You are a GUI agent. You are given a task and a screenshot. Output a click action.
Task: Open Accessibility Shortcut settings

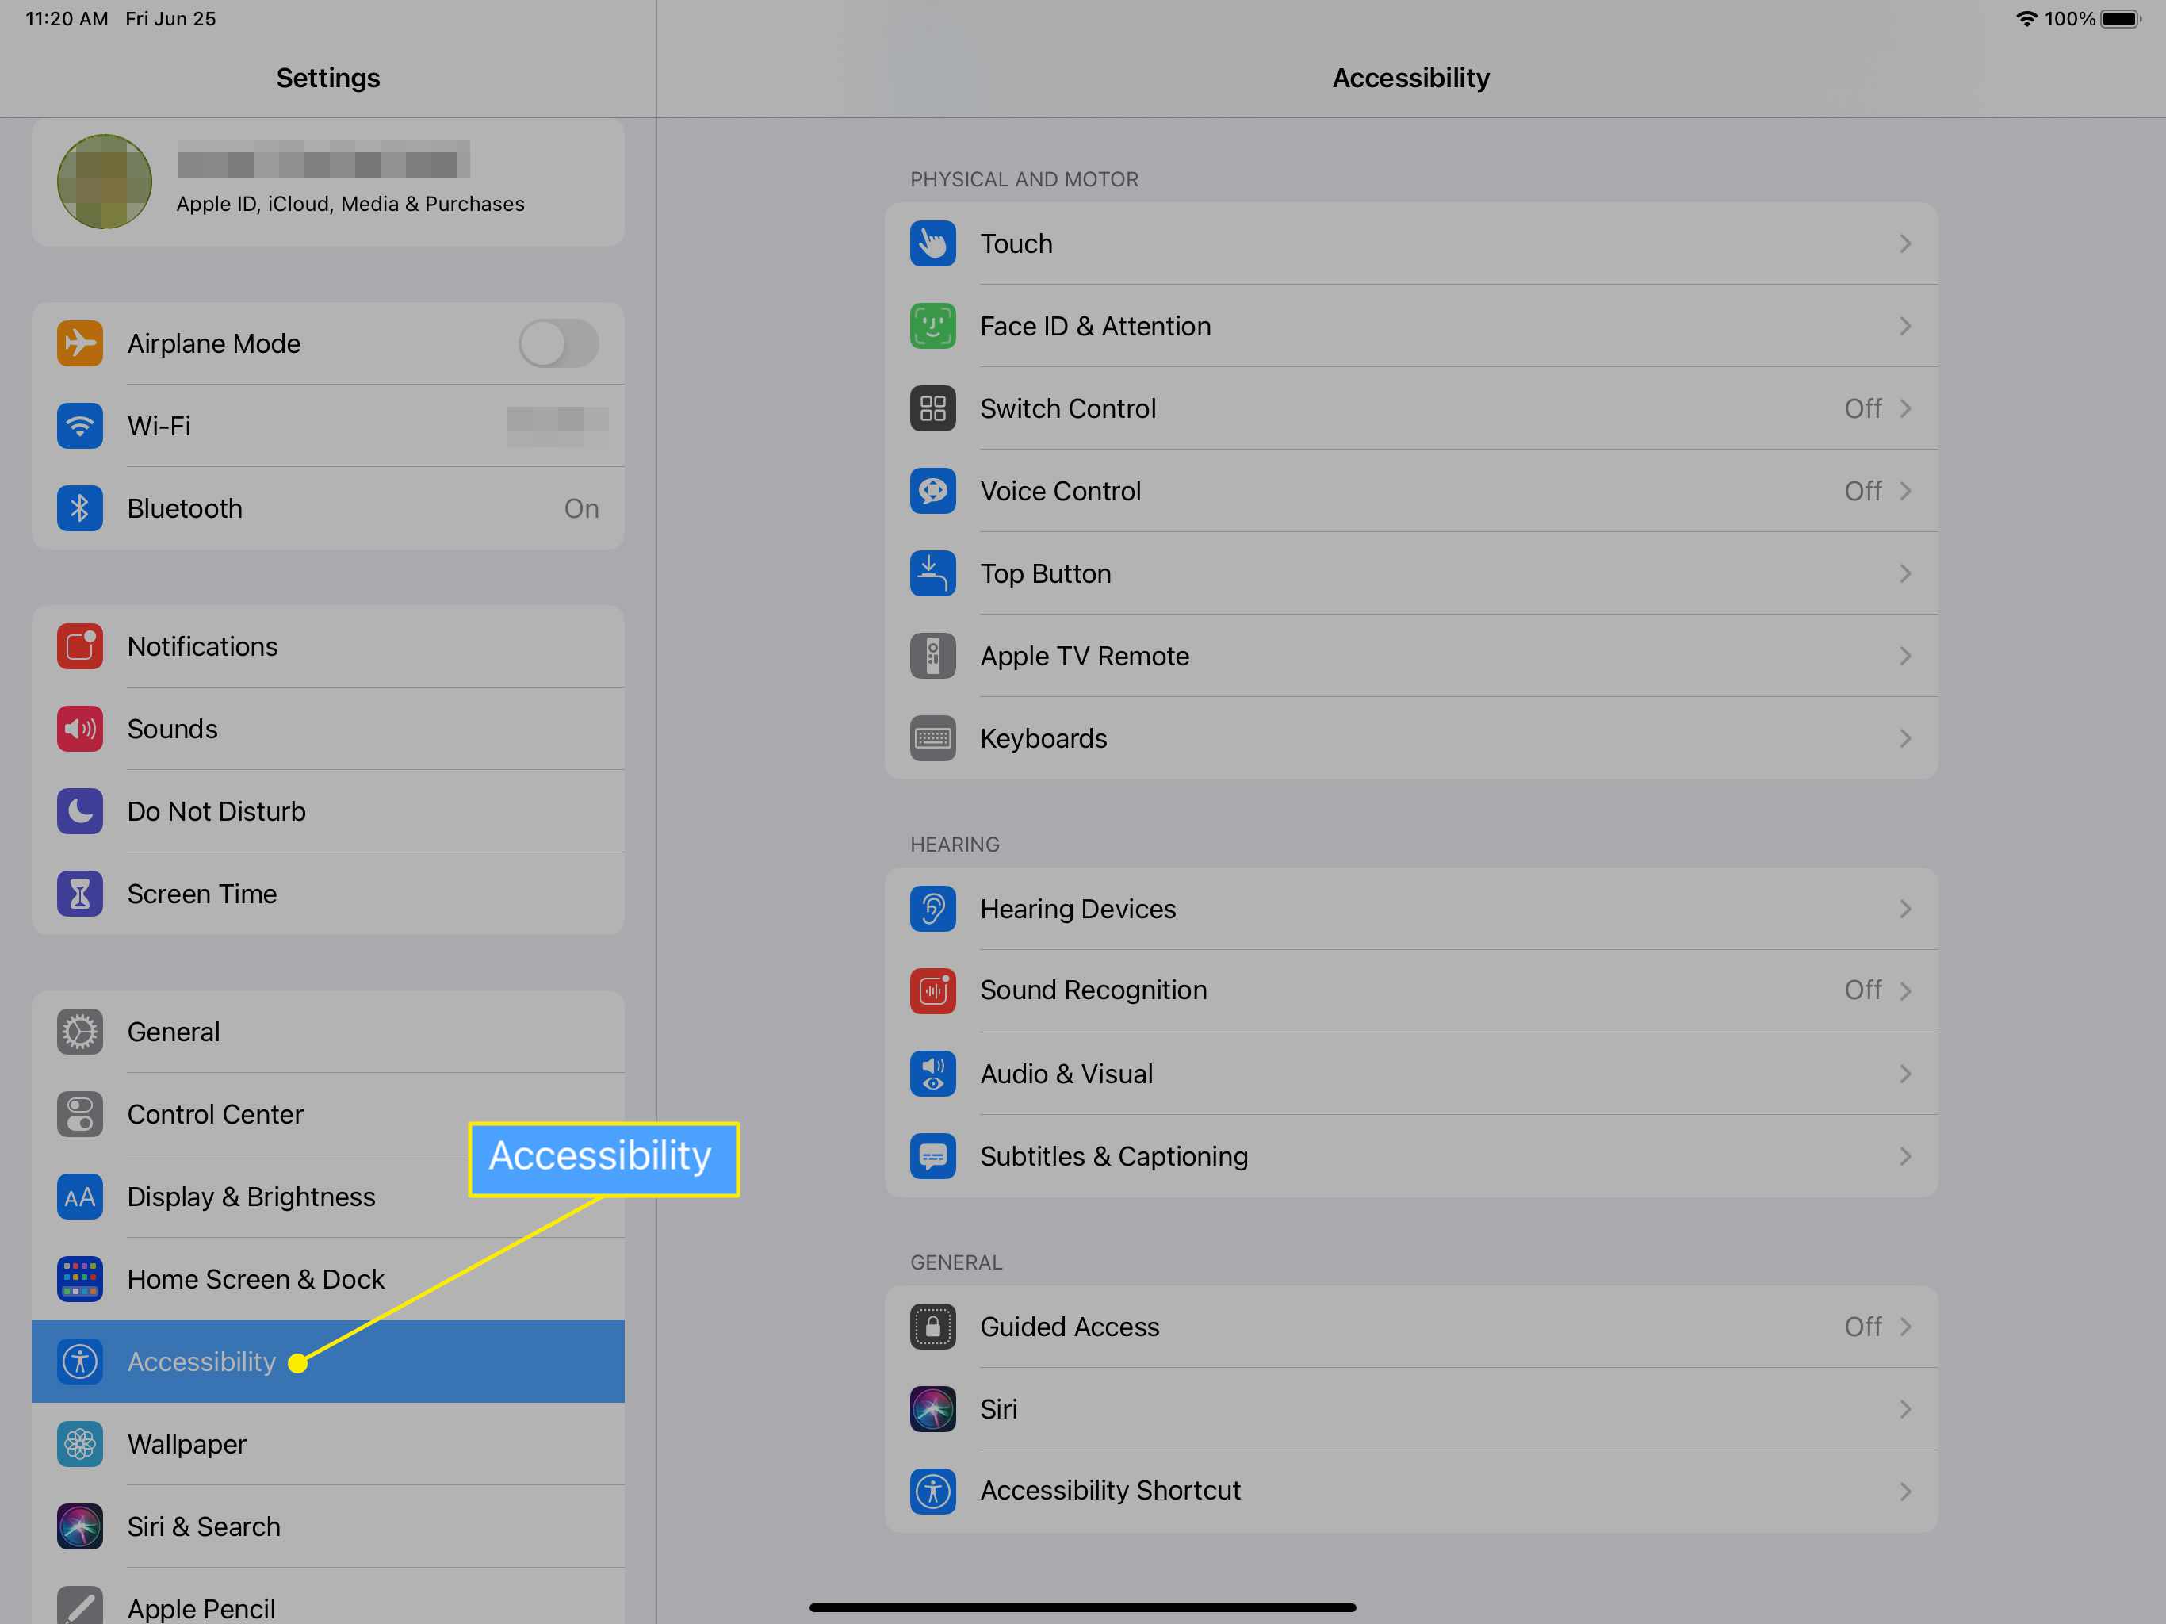[x=1410, y=1491]
